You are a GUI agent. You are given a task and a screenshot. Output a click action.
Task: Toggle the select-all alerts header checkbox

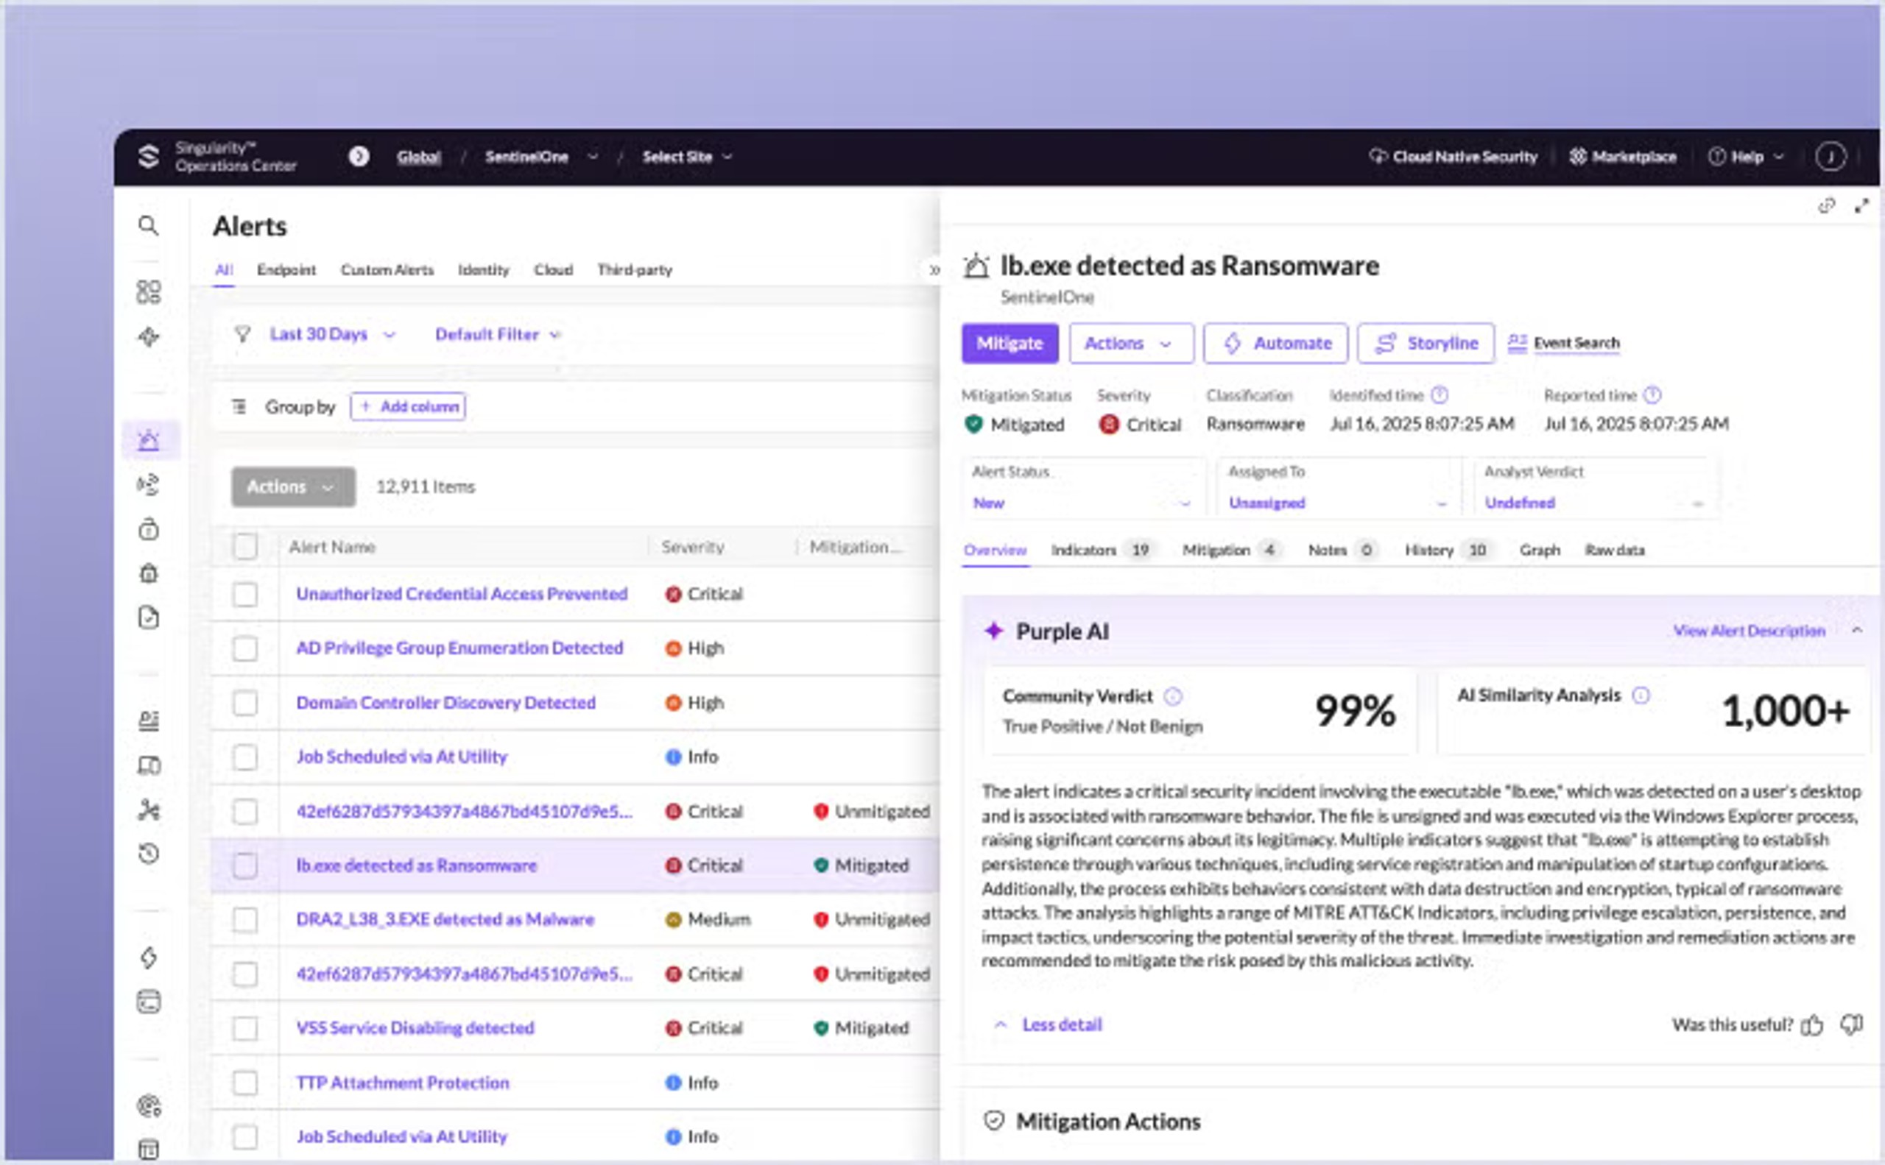245,546
